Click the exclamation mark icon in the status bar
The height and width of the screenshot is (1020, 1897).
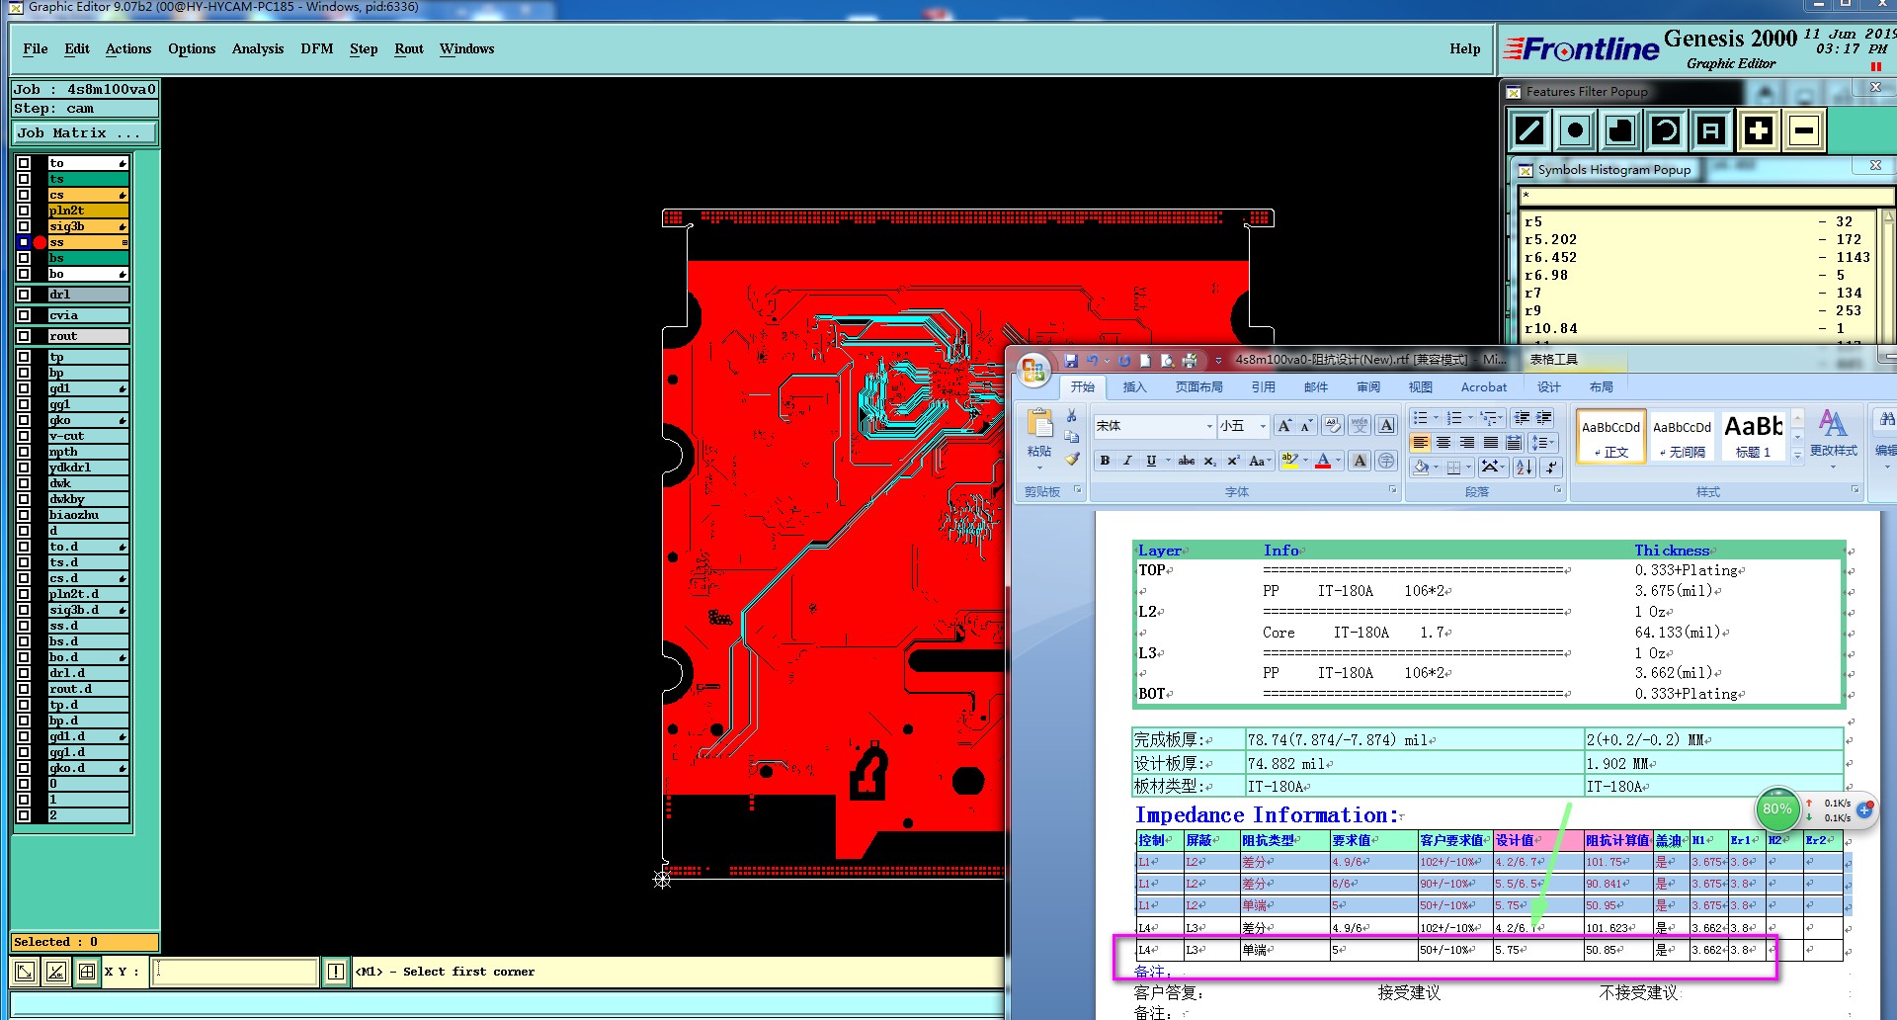click(336, 972)
